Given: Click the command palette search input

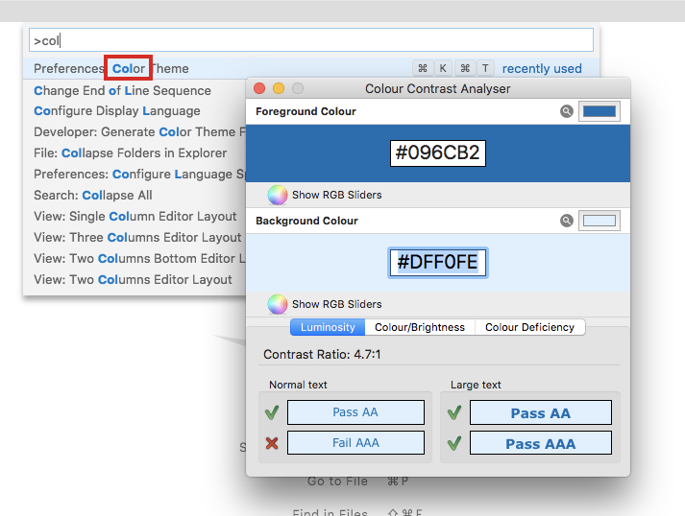Looking at the screenshot, I should pyautogui.click(x=311, y=40).
